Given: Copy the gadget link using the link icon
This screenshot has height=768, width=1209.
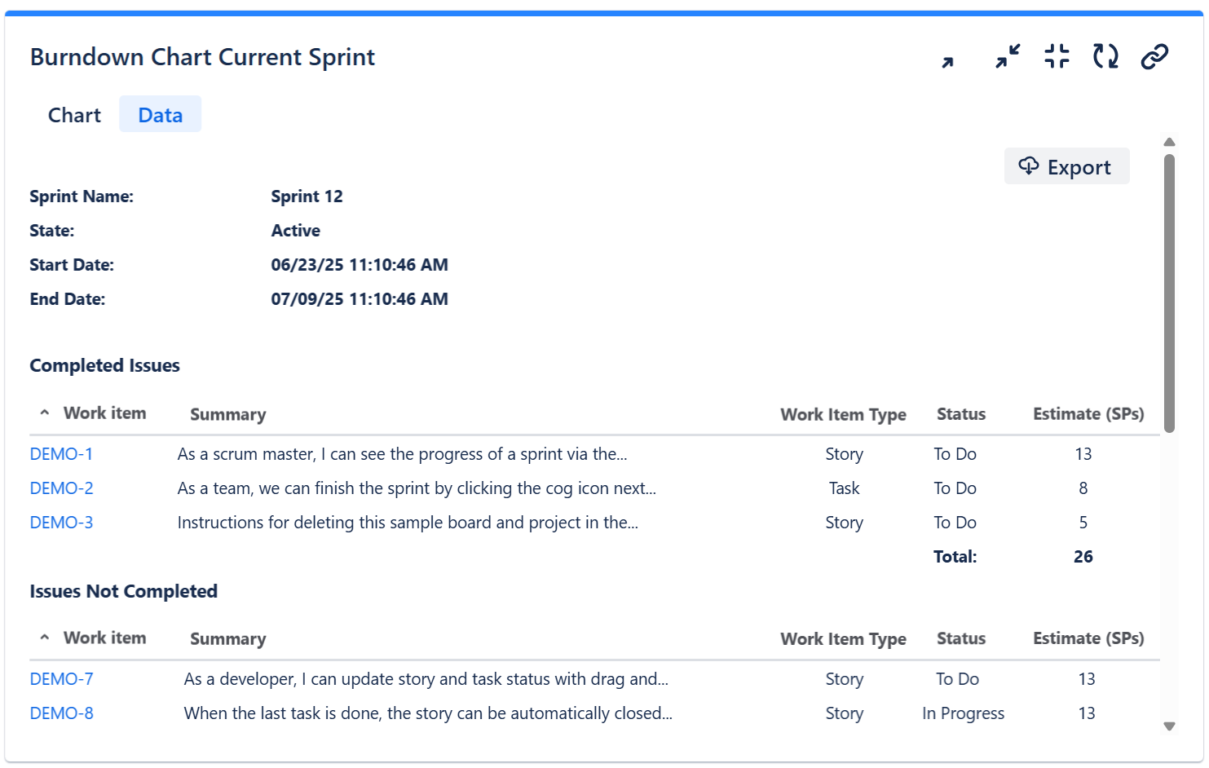Looking at the screenshot, I should [x=1154, y=57].
